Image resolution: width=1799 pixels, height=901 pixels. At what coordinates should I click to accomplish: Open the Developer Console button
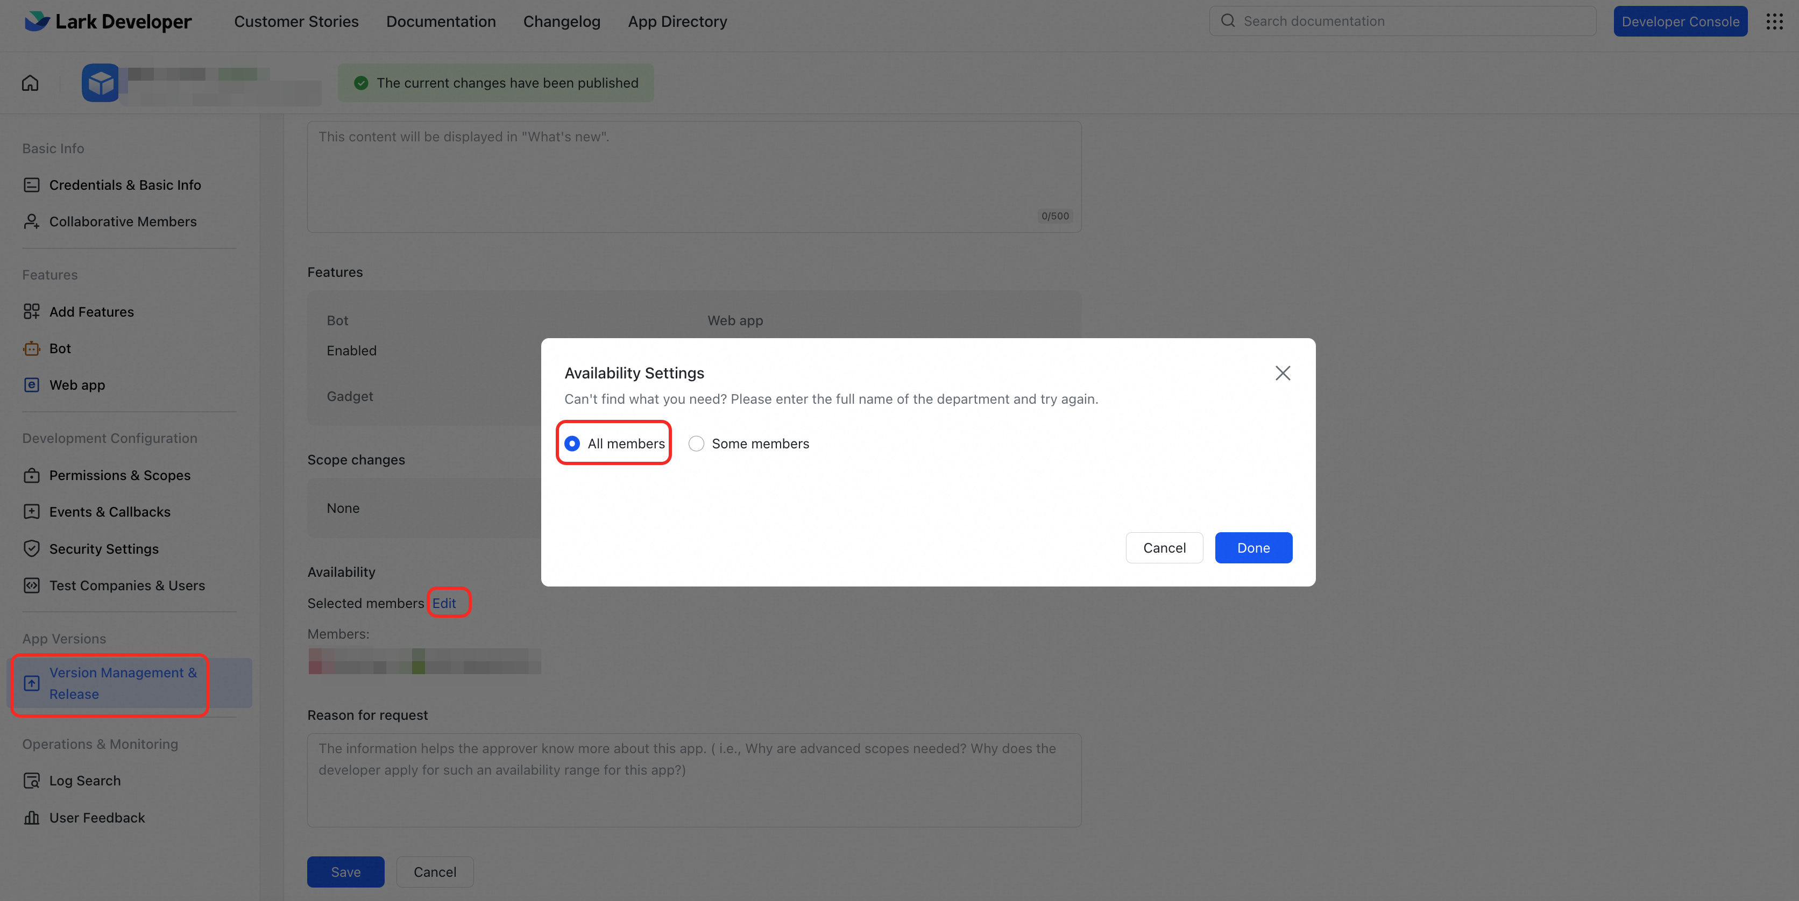click(x=1680, y=22)
